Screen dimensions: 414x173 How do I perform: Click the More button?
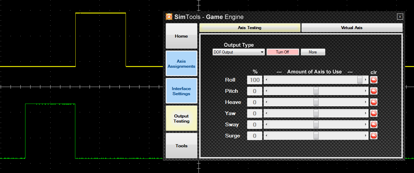pos(313,52)
